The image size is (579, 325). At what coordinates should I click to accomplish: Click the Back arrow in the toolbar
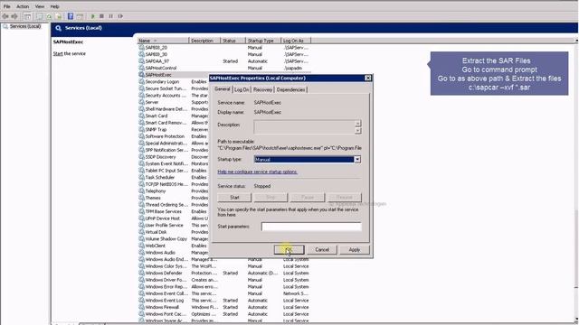click(5, 16)
